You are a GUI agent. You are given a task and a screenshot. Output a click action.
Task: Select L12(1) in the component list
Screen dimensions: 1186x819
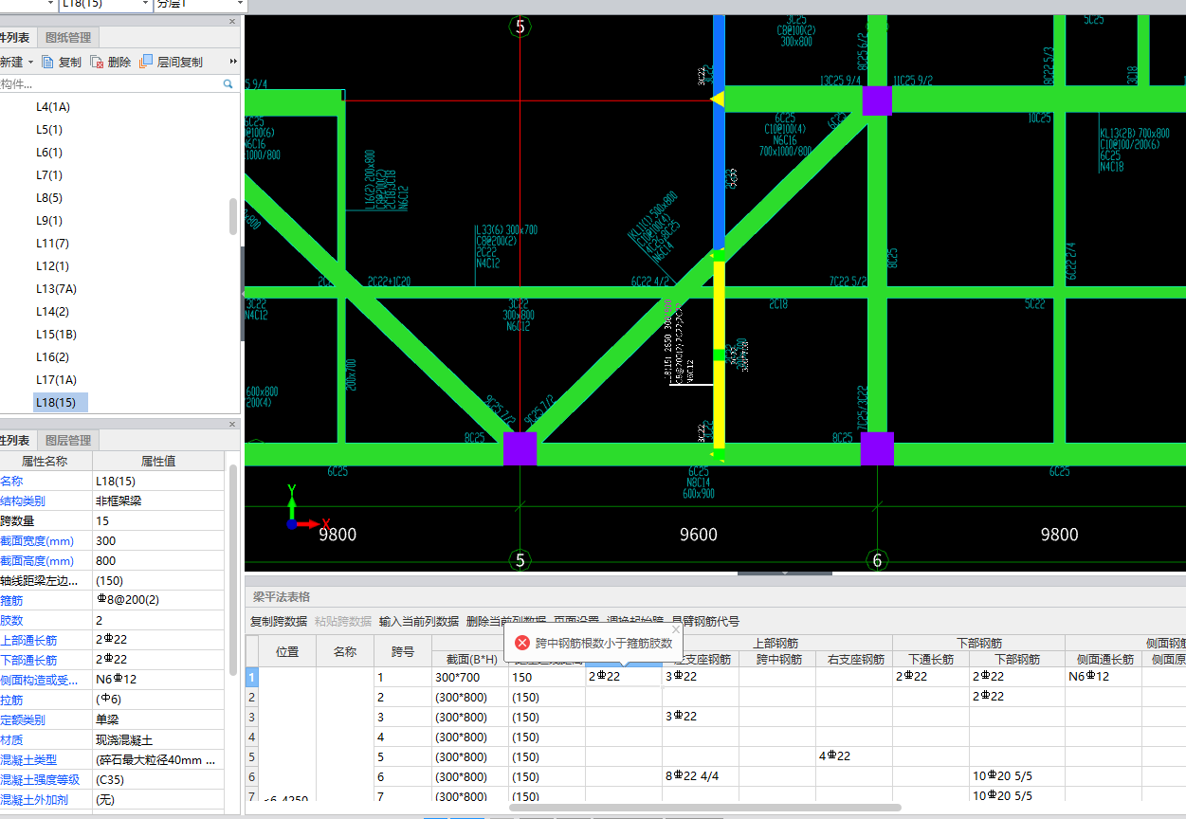tap(52, 266)
